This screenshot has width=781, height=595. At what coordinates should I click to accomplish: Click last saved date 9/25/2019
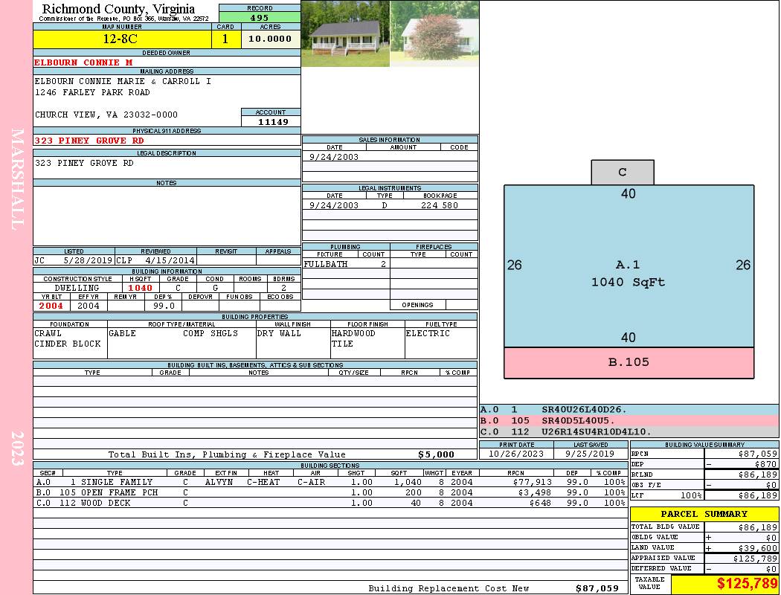coord(590,454)
